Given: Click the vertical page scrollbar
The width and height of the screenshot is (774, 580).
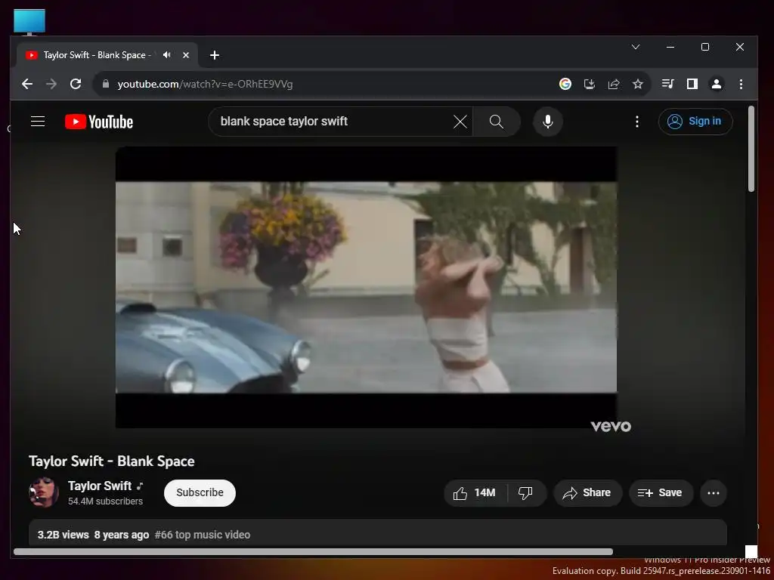Looking at the screenshot, I should [x=751, y=149].
